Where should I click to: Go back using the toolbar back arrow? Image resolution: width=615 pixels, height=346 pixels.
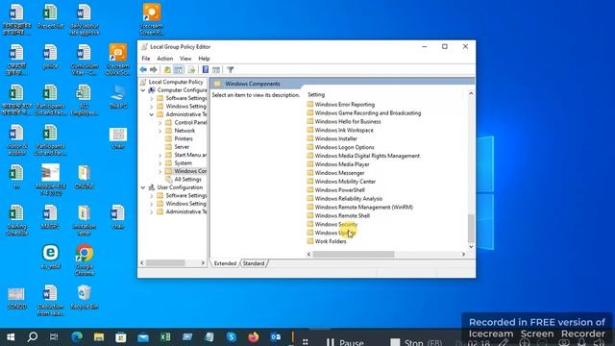(143, 70)
